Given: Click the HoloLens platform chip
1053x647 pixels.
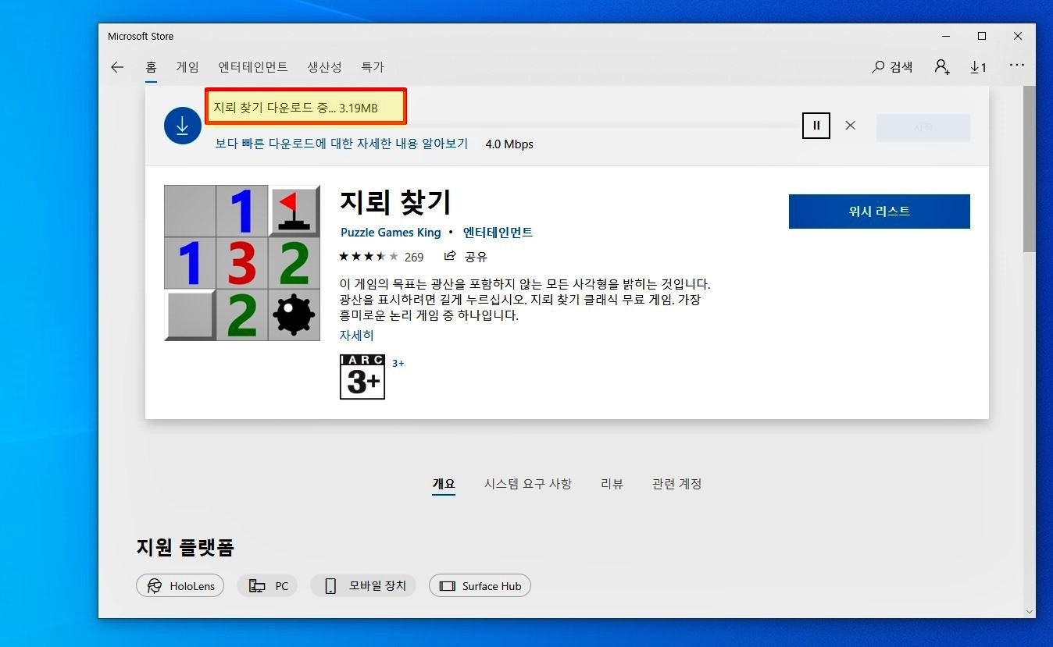Looking at the screenshot, I should coord(180,586).
